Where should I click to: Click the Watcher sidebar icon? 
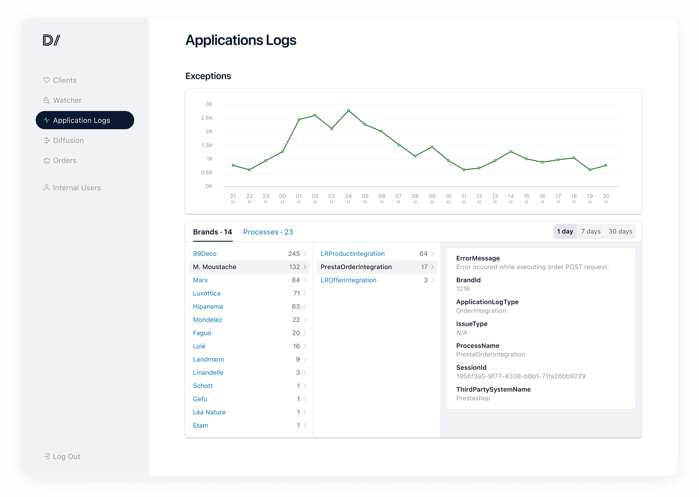(x=47, y=100)
